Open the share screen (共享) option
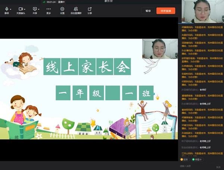 34,10
